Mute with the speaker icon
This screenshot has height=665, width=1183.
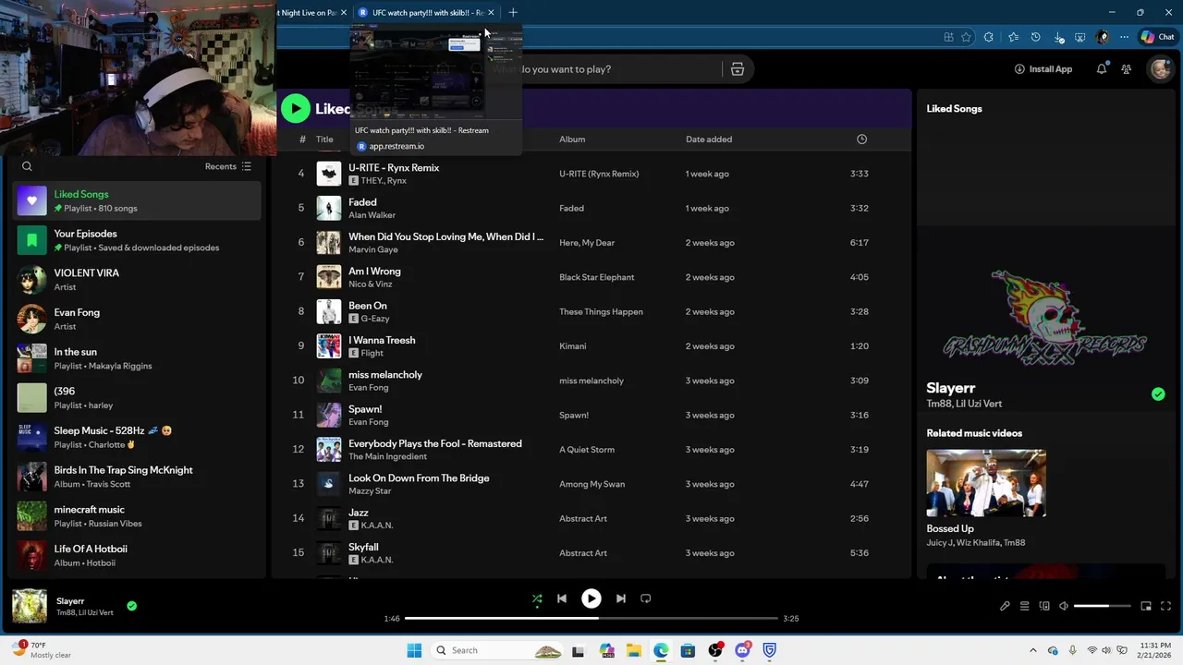pos(1064,606)
